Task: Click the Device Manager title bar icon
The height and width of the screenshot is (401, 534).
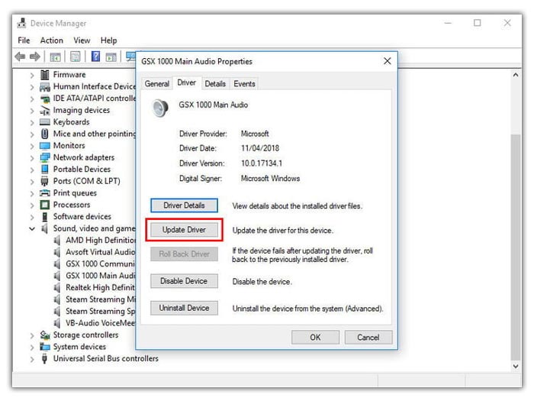Action: pyautogui.click(x=22, y=23)
